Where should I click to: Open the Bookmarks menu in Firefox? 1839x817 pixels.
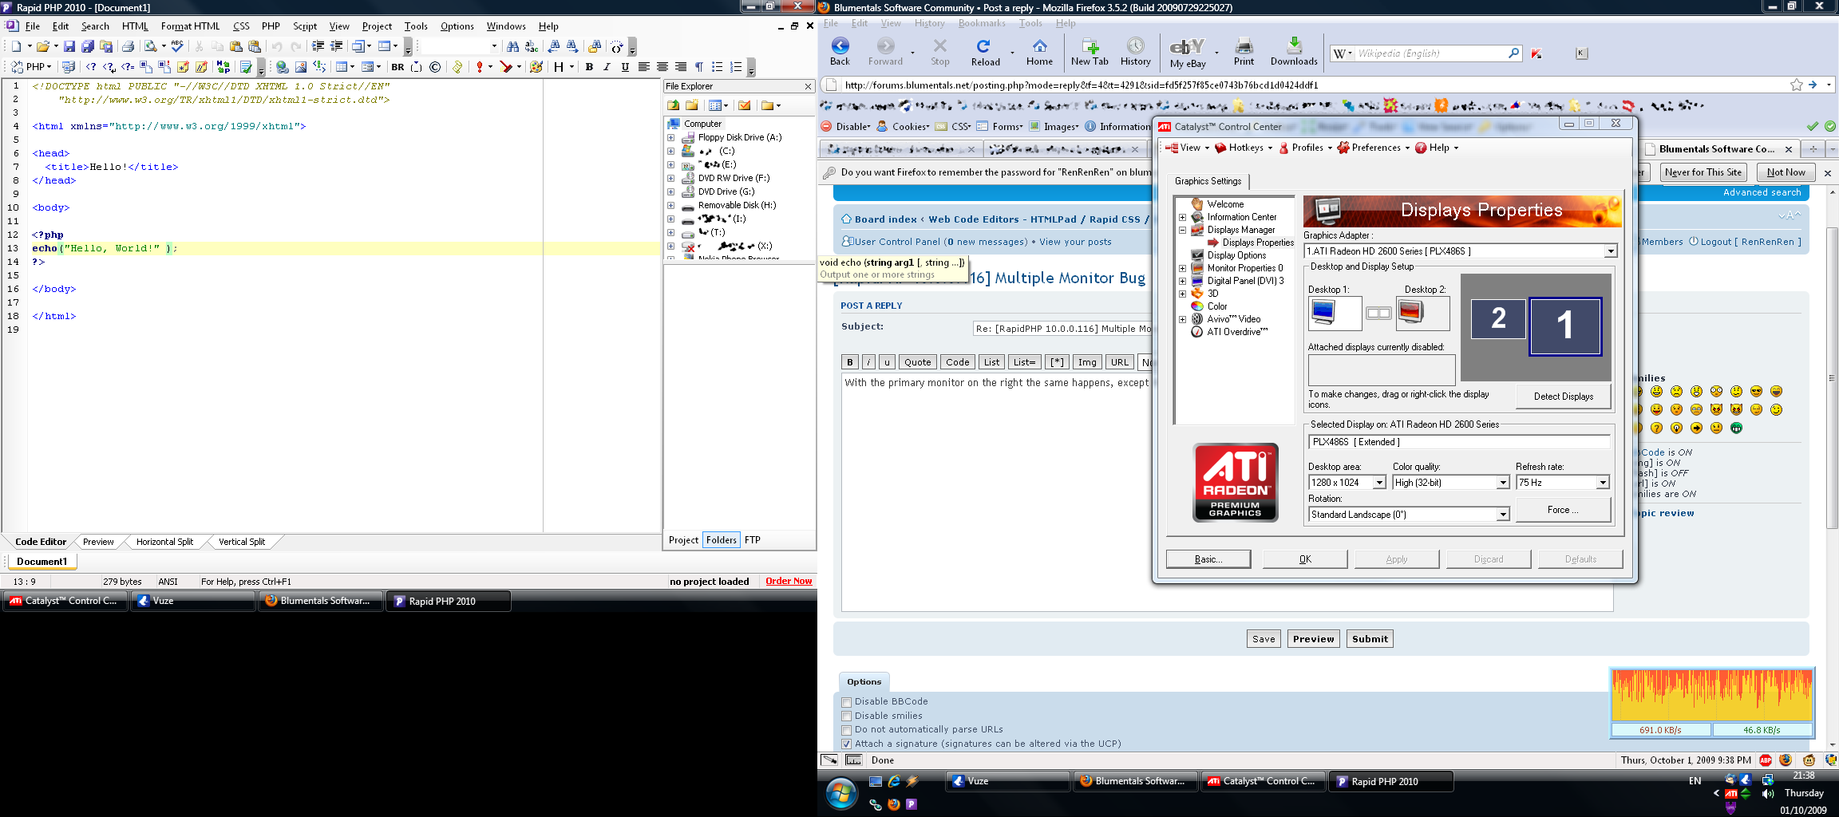[x=982, y=23]
